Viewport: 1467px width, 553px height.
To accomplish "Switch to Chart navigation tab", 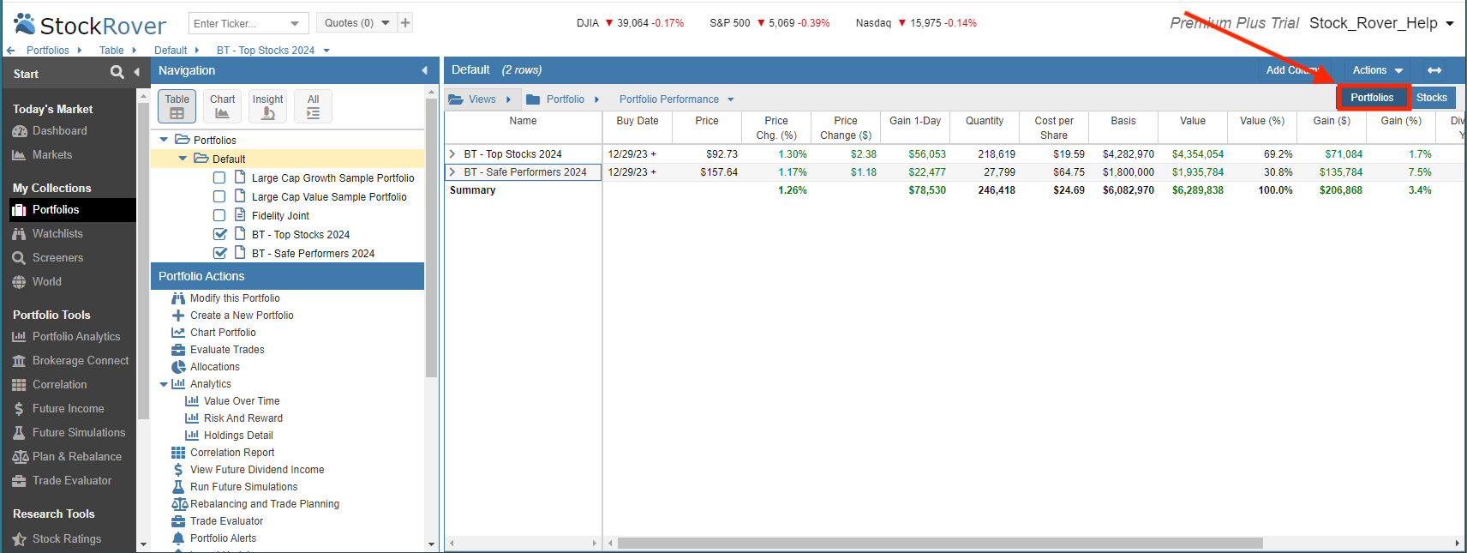I will click(223, 106).
